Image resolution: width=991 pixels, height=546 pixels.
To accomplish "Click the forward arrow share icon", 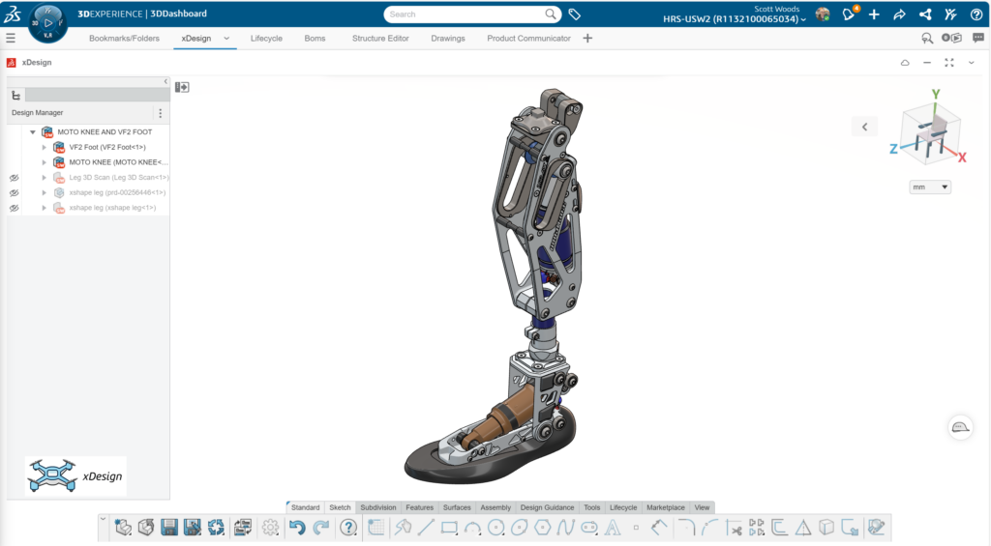I will coord(899,14).
